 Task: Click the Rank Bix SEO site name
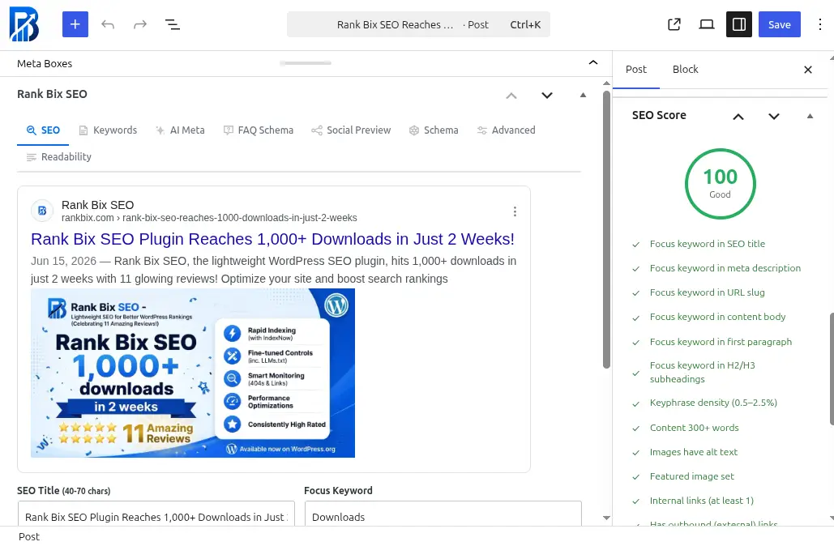pyautogui.click(x=98, y=205)
